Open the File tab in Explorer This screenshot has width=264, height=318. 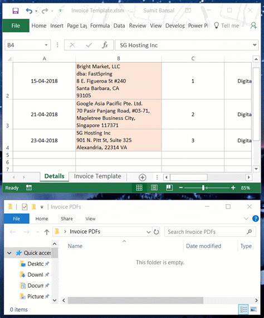pyautogui.click(x=17, y=219)
